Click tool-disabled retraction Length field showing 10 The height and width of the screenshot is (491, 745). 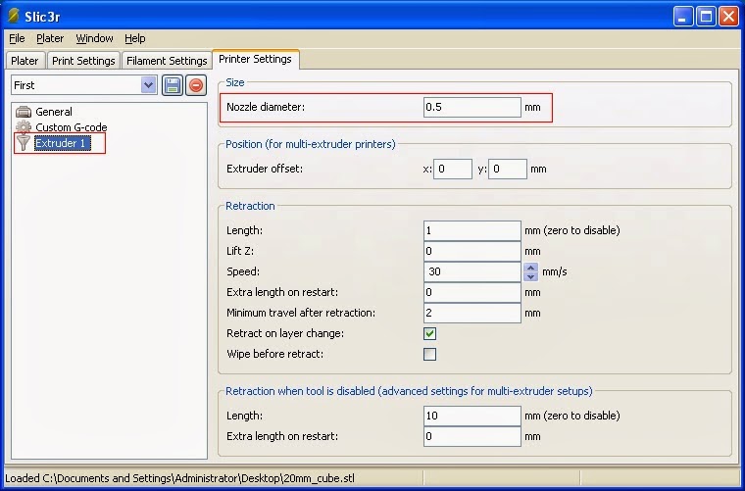coord(472,416)
